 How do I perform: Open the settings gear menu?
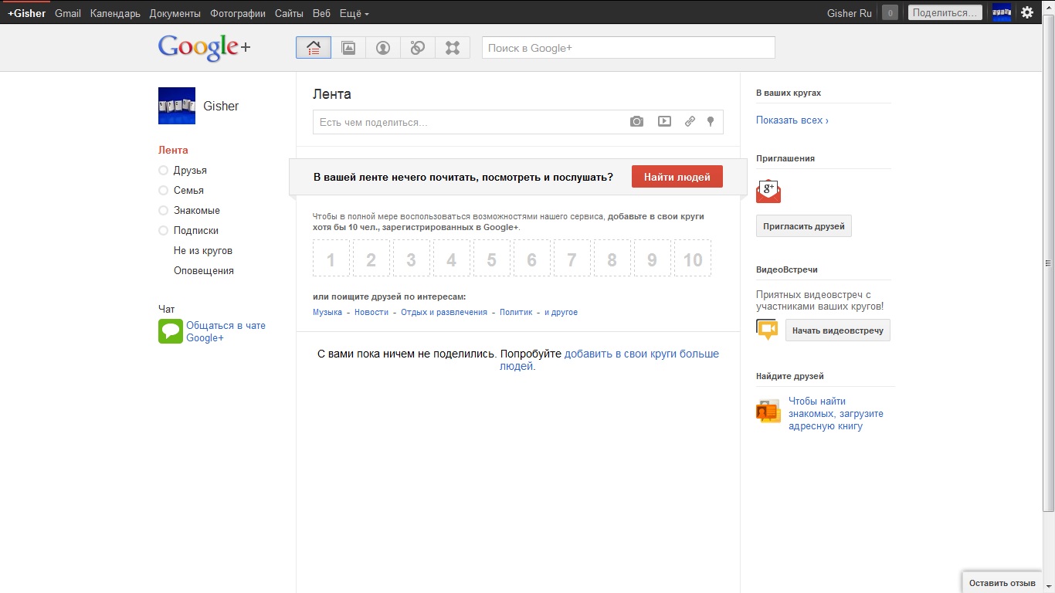[1027, 12]
